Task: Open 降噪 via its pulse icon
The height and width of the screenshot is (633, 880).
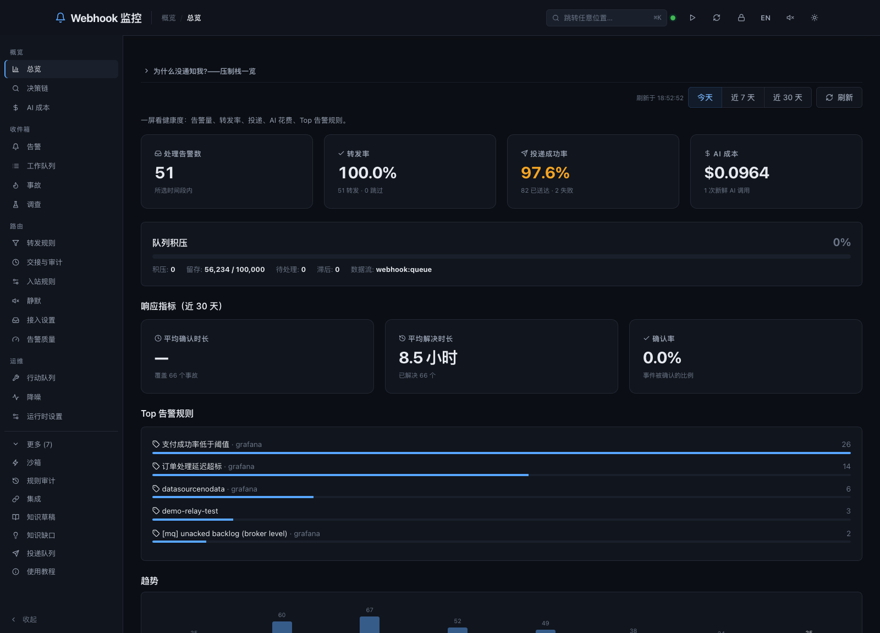Action: (x=15, y=397)
